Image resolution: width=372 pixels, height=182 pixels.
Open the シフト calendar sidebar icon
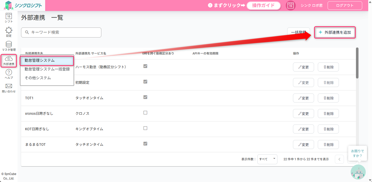(9, 16)
